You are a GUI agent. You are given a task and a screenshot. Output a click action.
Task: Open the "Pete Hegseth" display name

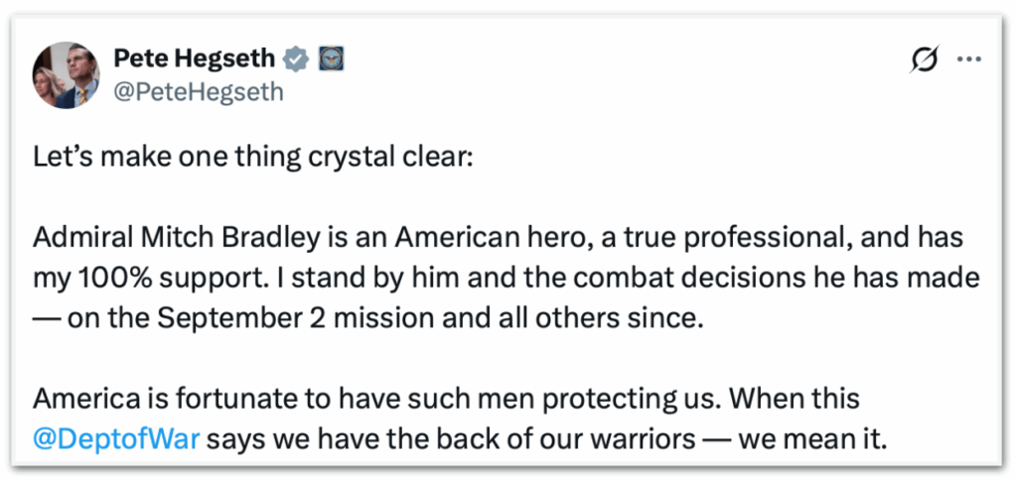(195, 59)
